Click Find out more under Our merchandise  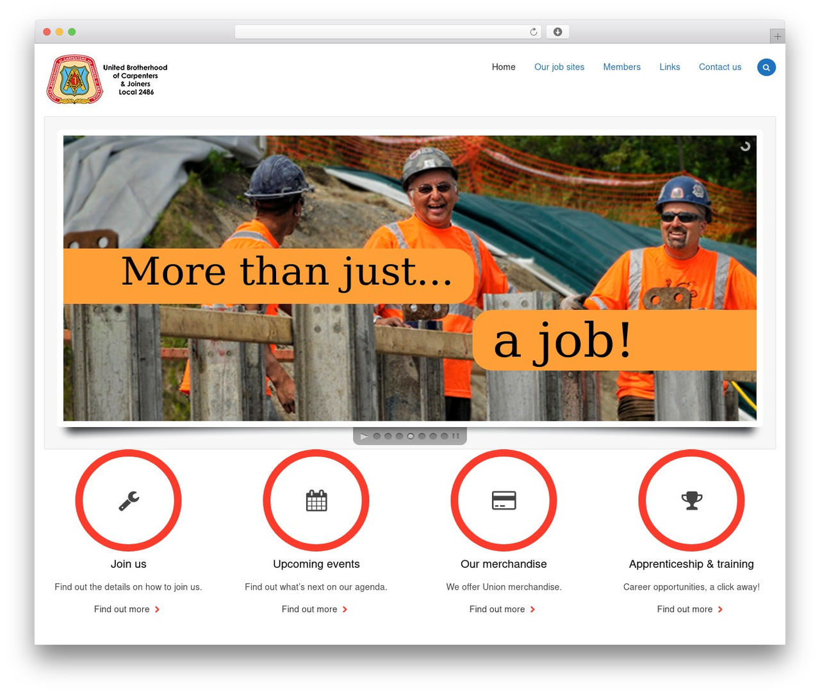[497, 609]
